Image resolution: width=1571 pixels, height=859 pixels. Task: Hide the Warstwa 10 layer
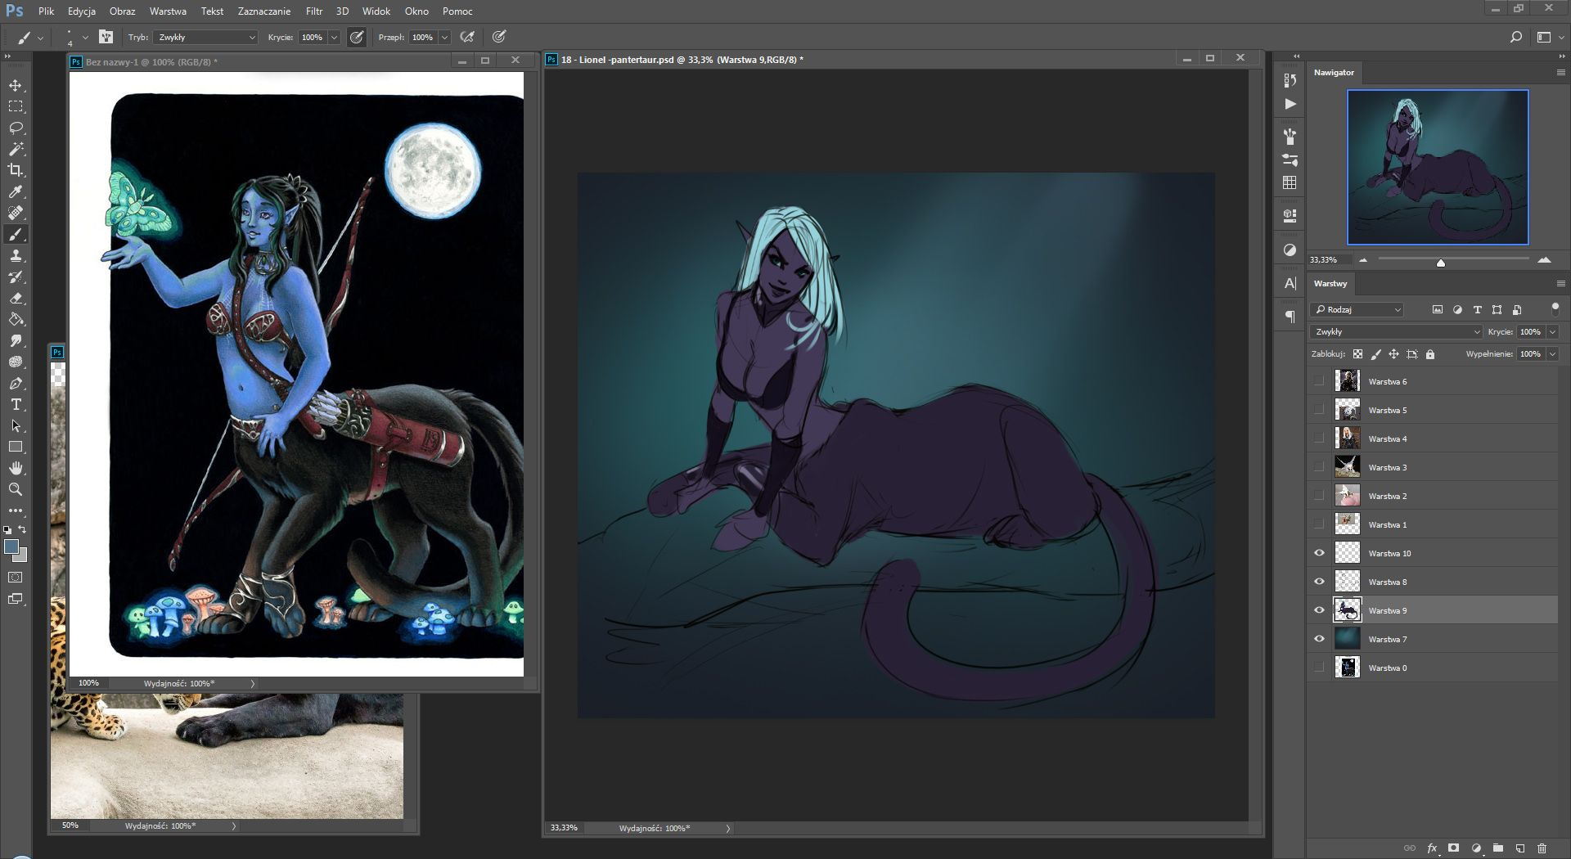tap(1319, 553)
